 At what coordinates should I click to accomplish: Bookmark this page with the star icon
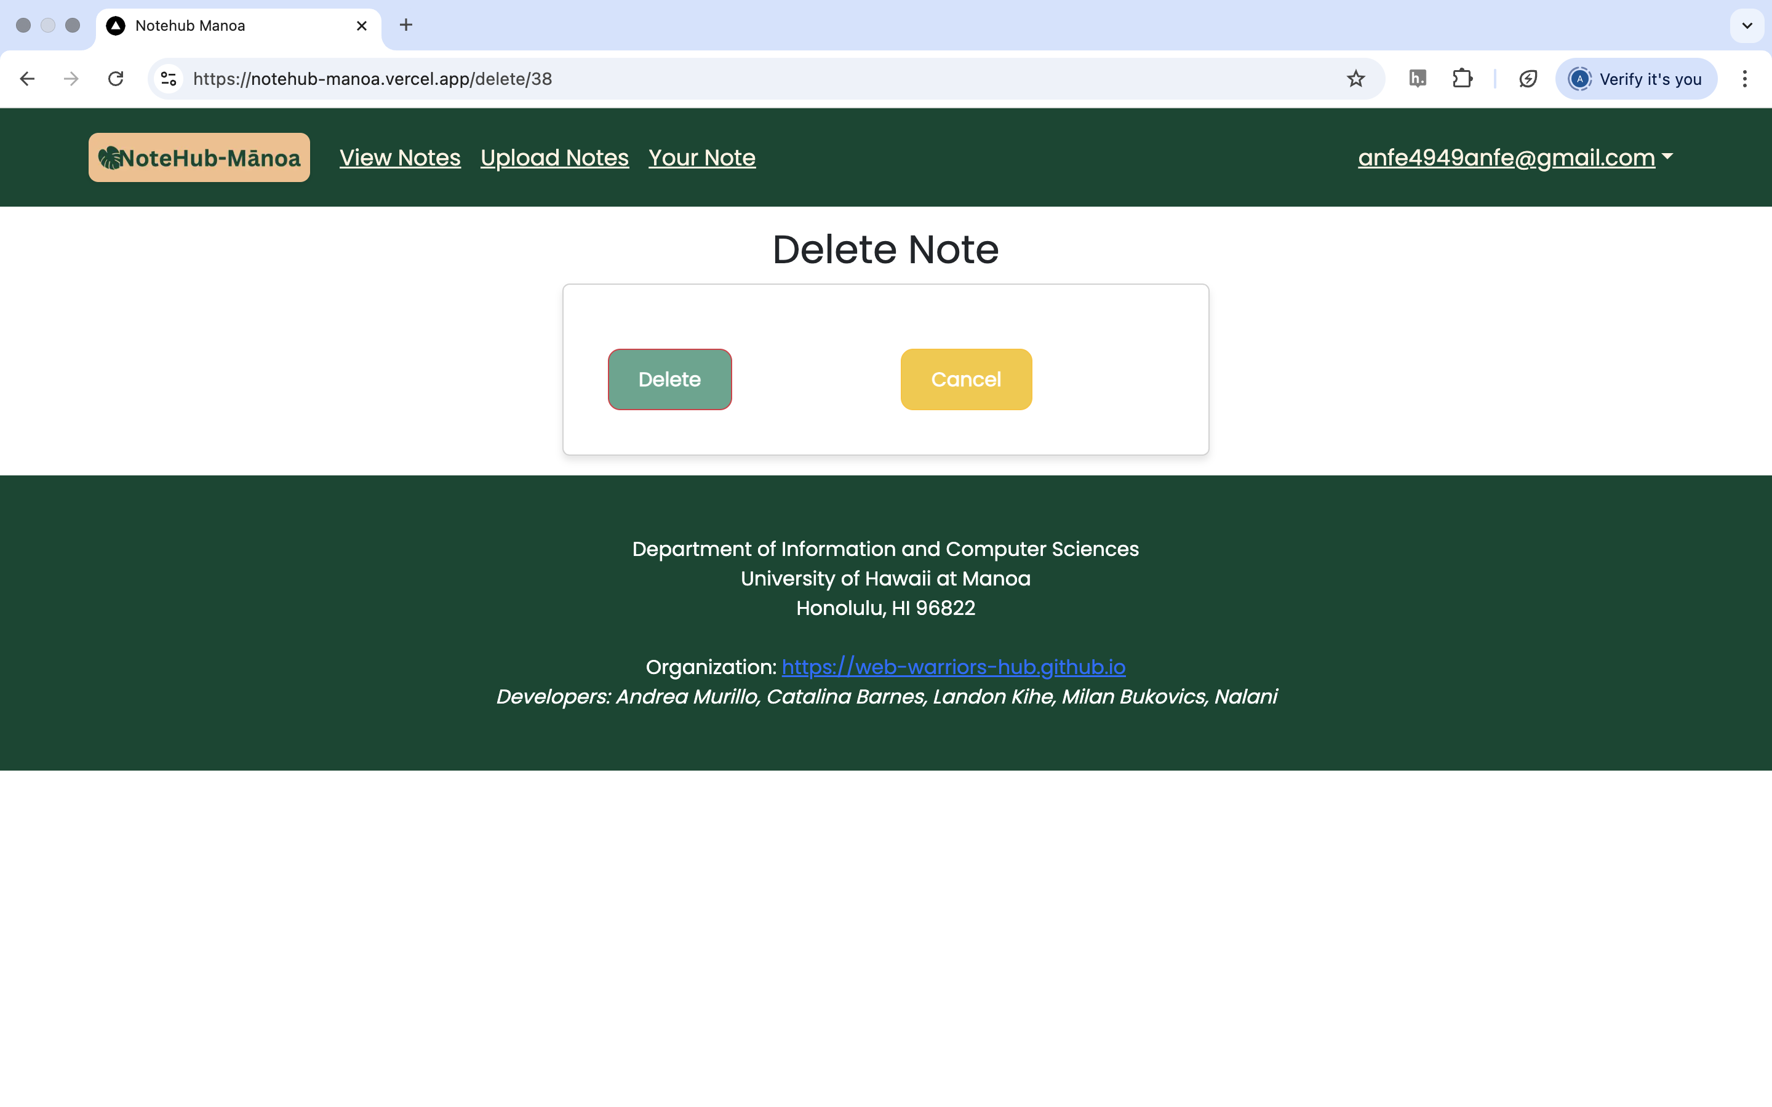click(x=1355, y=78)
